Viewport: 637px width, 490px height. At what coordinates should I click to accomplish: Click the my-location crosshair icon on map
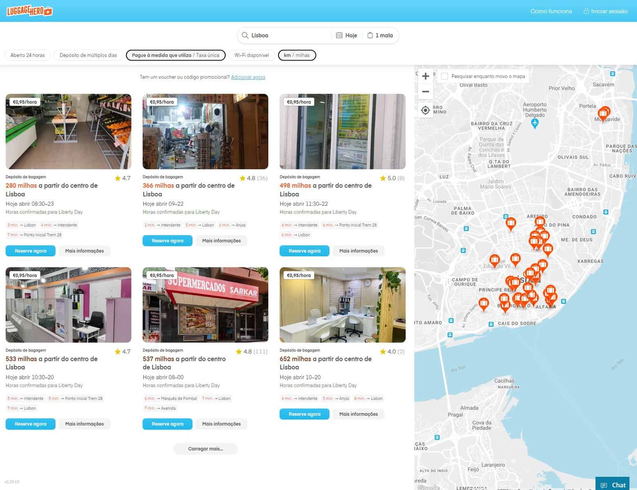[x=425, y=110]
